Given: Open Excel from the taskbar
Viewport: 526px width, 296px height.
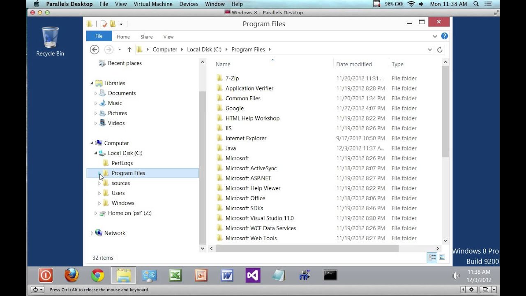Looking at the screenshot, I should point(175,275).
